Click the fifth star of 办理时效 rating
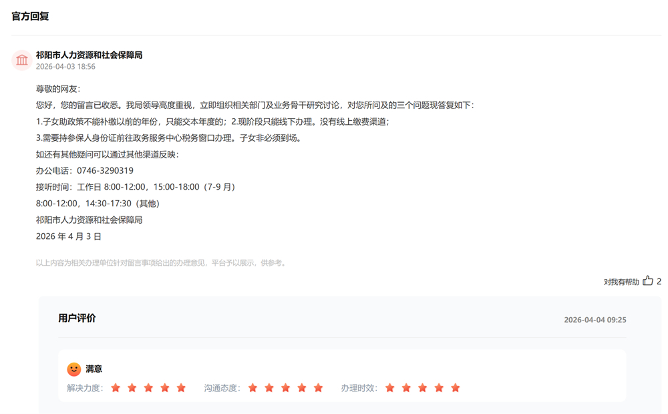 pos(456,387)
